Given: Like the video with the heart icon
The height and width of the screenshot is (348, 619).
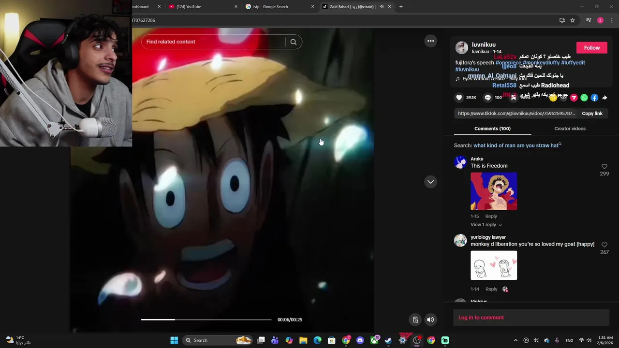Looking at the screenshot, I should click(x=459, y=98).
